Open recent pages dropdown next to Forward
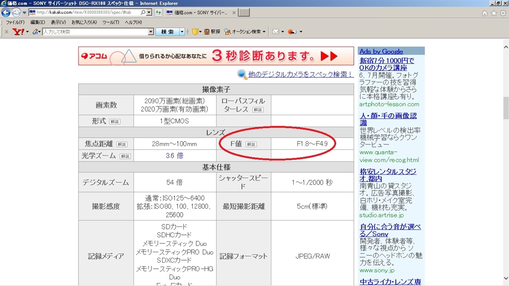This screenshot has height=286, width=509. 24,12
